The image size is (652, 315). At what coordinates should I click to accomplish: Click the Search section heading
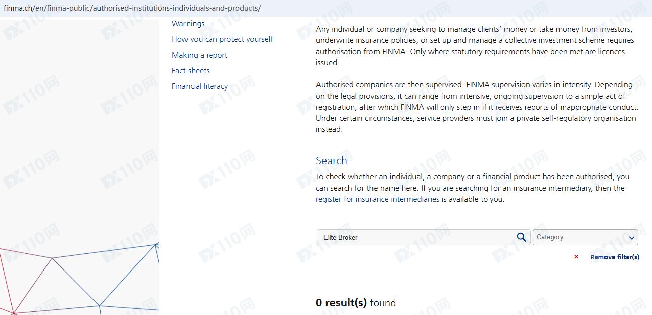[x=331, y=161]
